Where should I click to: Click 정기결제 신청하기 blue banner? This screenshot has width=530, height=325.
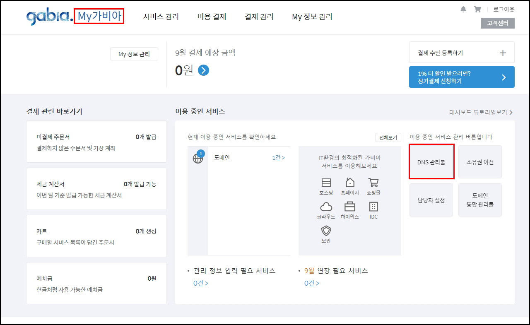pyautogui.click(x=462, y=77)
